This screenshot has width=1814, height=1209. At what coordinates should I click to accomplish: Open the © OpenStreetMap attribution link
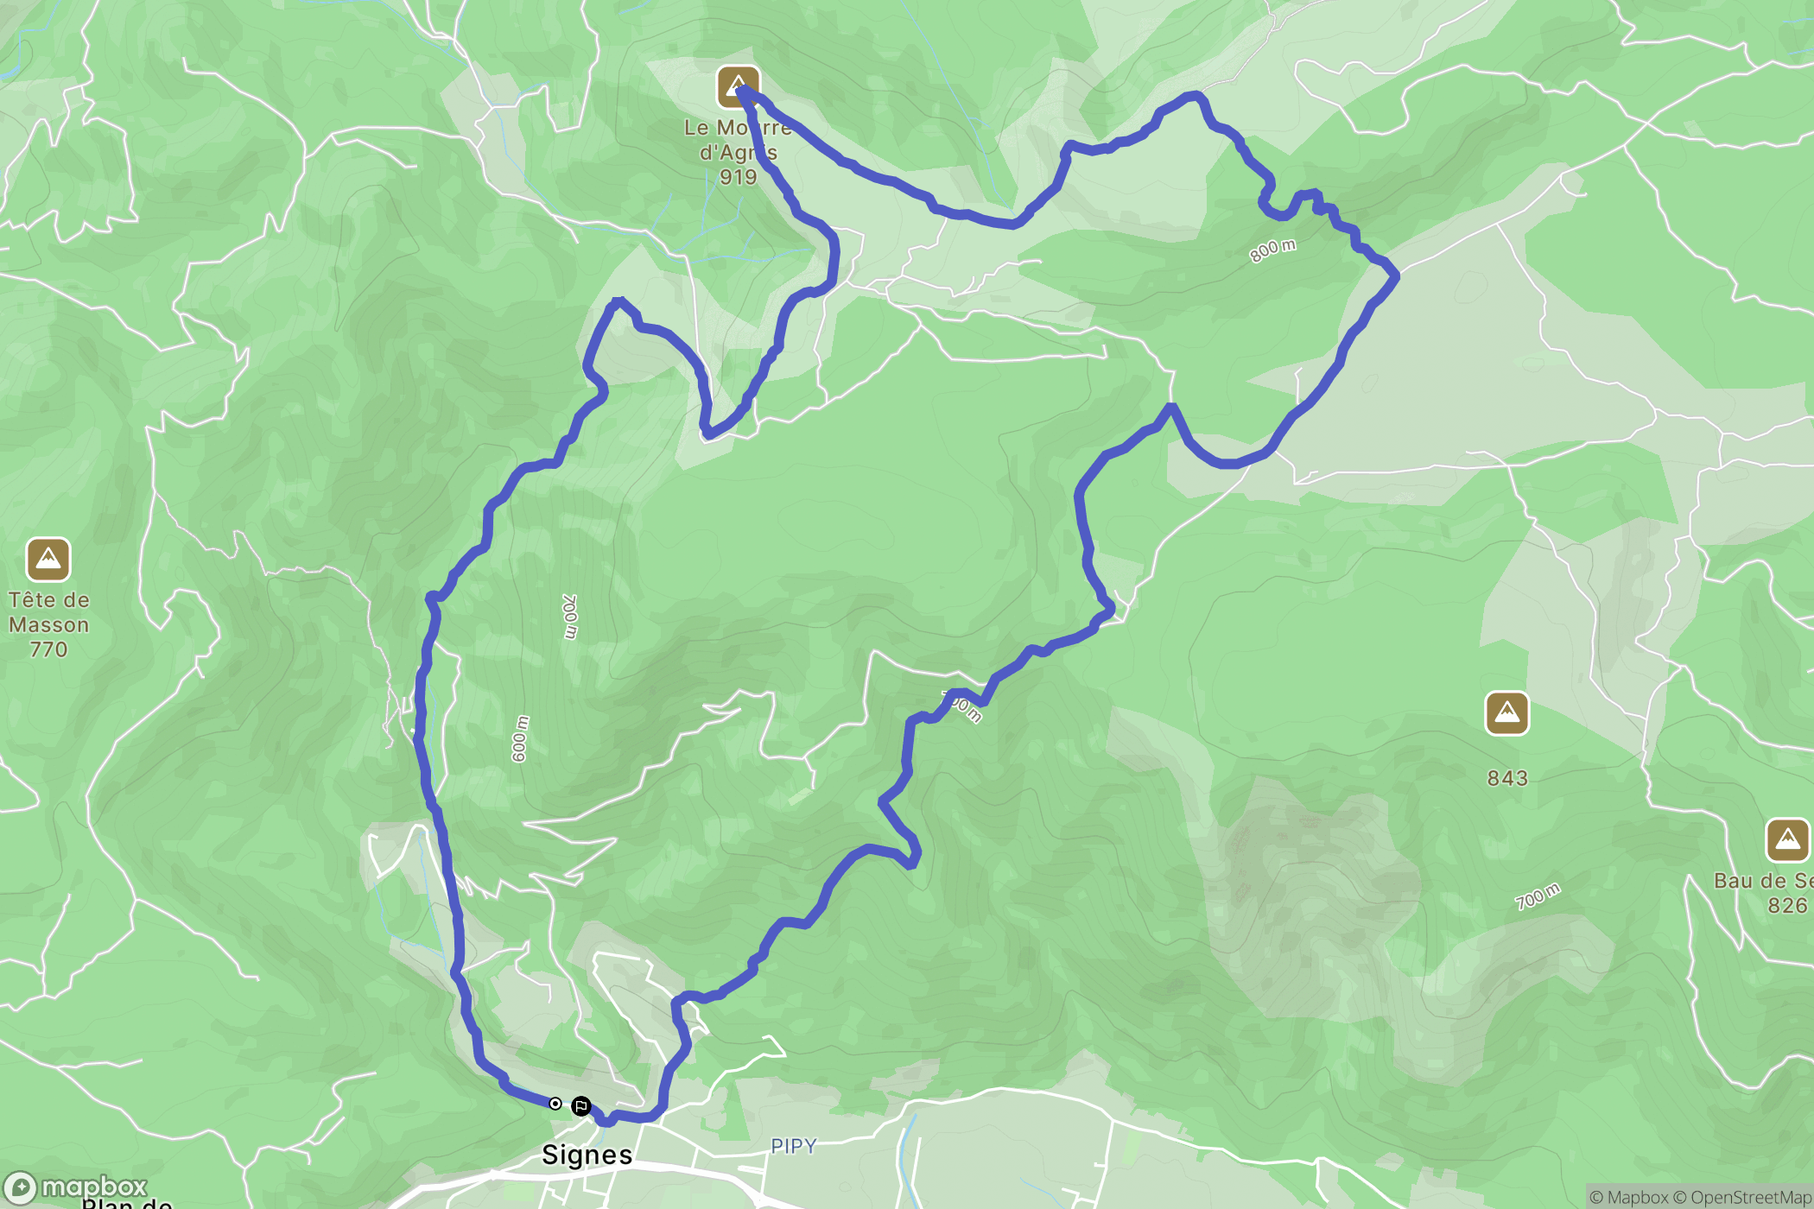(1742, 1197)
